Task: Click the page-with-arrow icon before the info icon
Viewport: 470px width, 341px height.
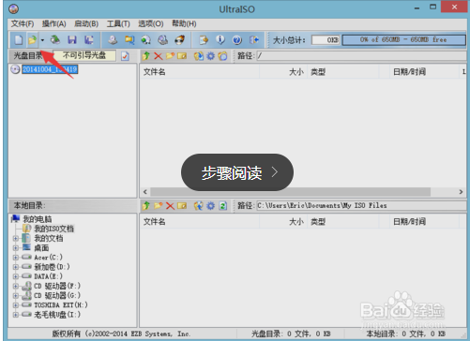Action: pos(204,39)
